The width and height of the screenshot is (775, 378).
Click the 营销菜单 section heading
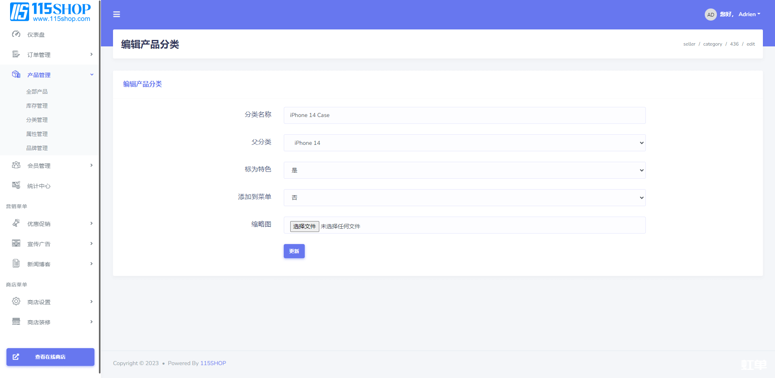17,206
